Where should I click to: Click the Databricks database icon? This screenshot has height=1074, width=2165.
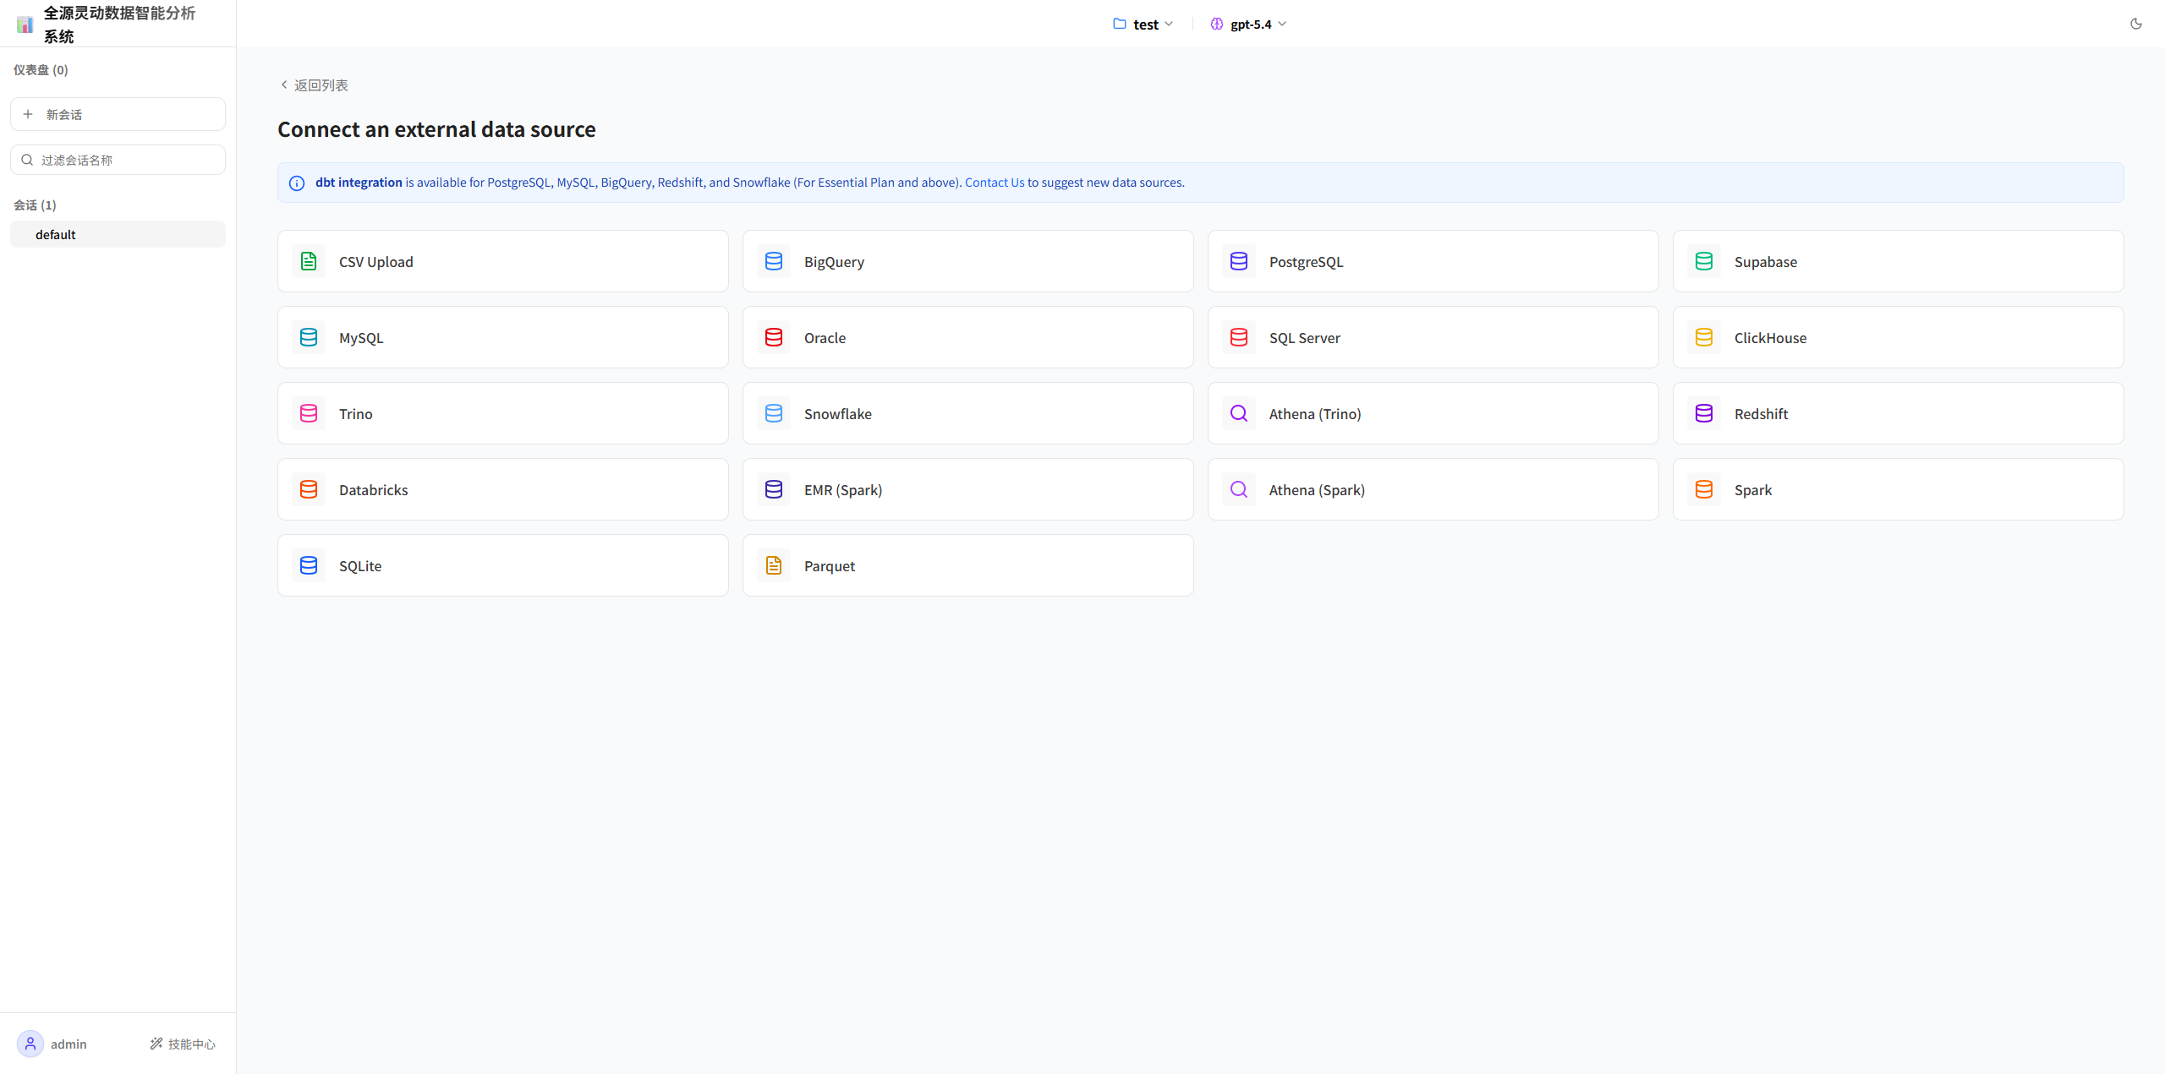309,489
